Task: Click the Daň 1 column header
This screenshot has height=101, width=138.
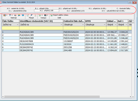Action: [122, 21]
